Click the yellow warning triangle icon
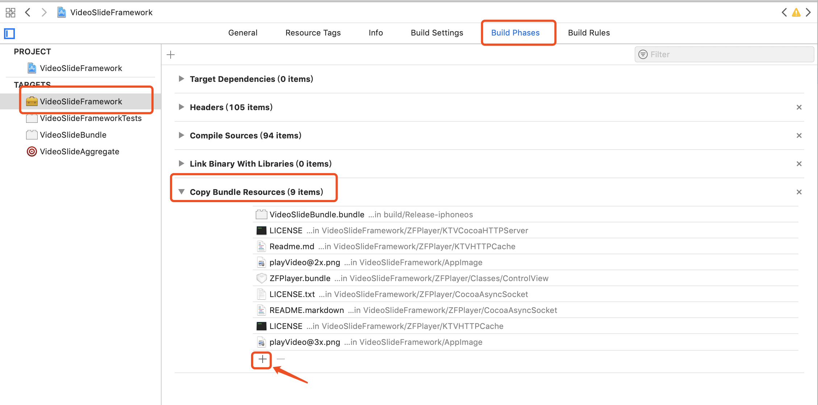 point(796,13)
